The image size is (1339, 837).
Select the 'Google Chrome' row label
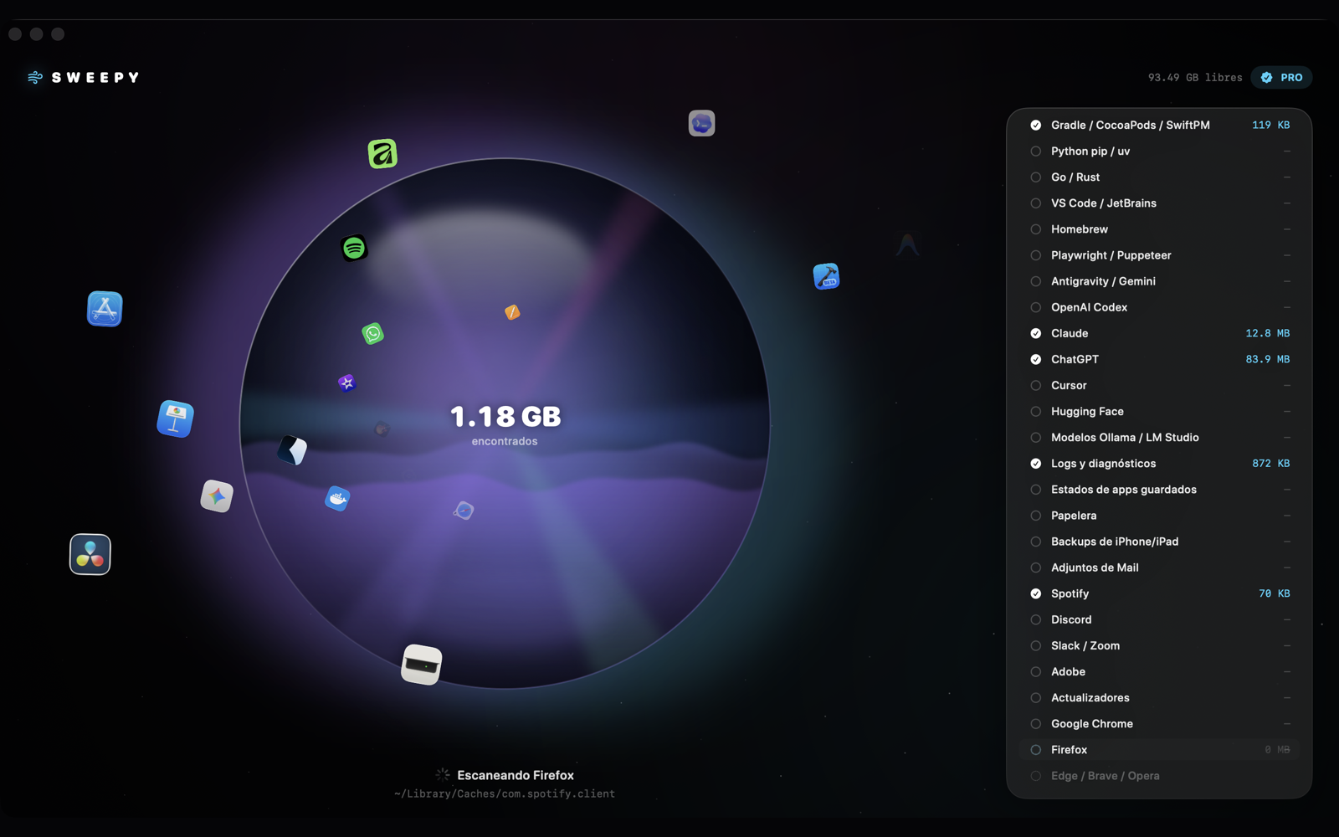pos(1092,723)
